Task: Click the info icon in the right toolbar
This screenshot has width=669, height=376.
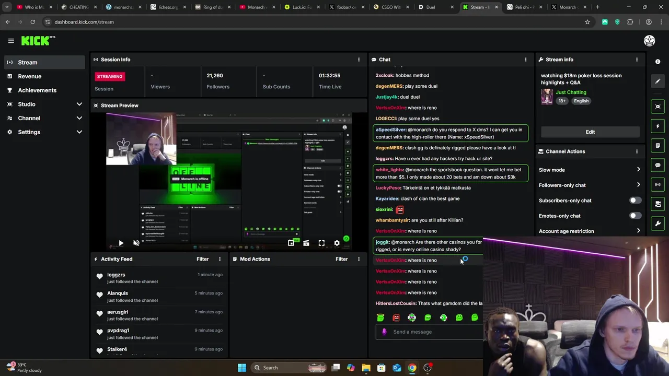Action: [x=658, y=62]
